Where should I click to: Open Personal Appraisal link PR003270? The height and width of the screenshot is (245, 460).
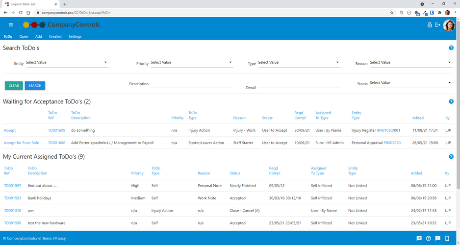(392, 143)
